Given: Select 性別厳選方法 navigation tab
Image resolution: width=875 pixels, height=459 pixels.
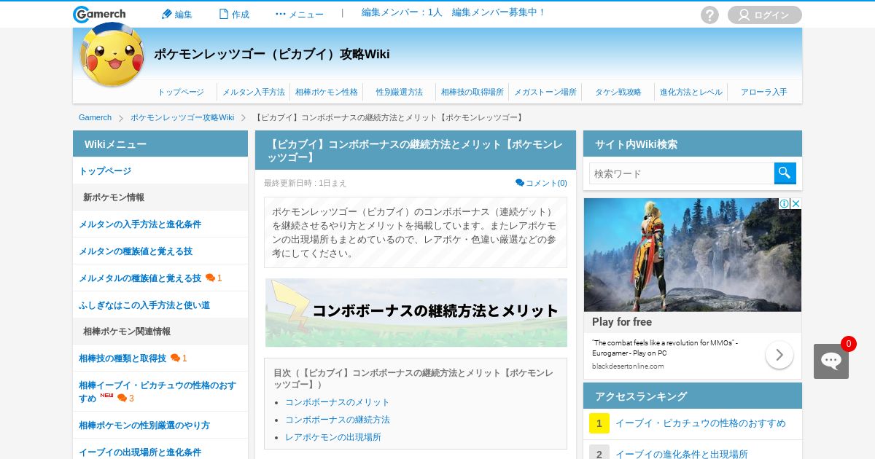Looking at the screenshot, I should click(400, 92).
